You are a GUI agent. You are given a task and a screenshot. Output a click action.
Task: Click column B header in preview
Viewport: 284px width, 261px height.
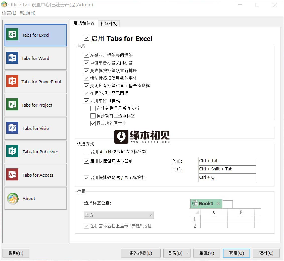coord(241,212)
